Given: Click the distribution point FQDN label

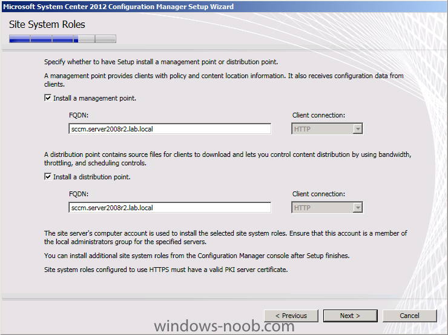Looking at the screenshot, I should click(x=79, y=194).
